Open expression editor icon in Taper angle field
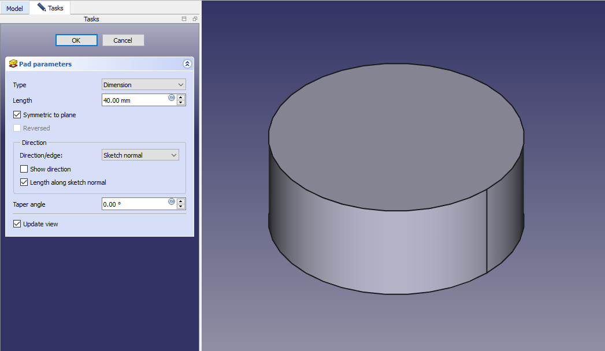The width and height of the screenshot is (605, 351). pyautogui.click(x=172, y=201)
